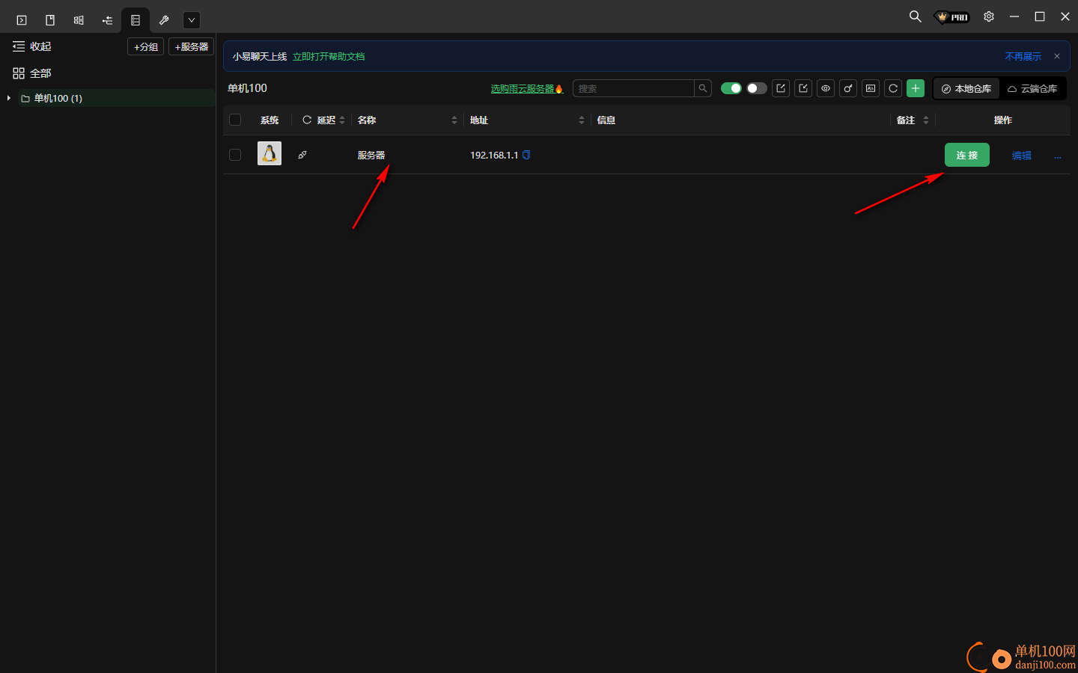Expand the tab overflow chevron dropdown
Viewport: 1078px width, 673px height.
(x=192, y=20)
